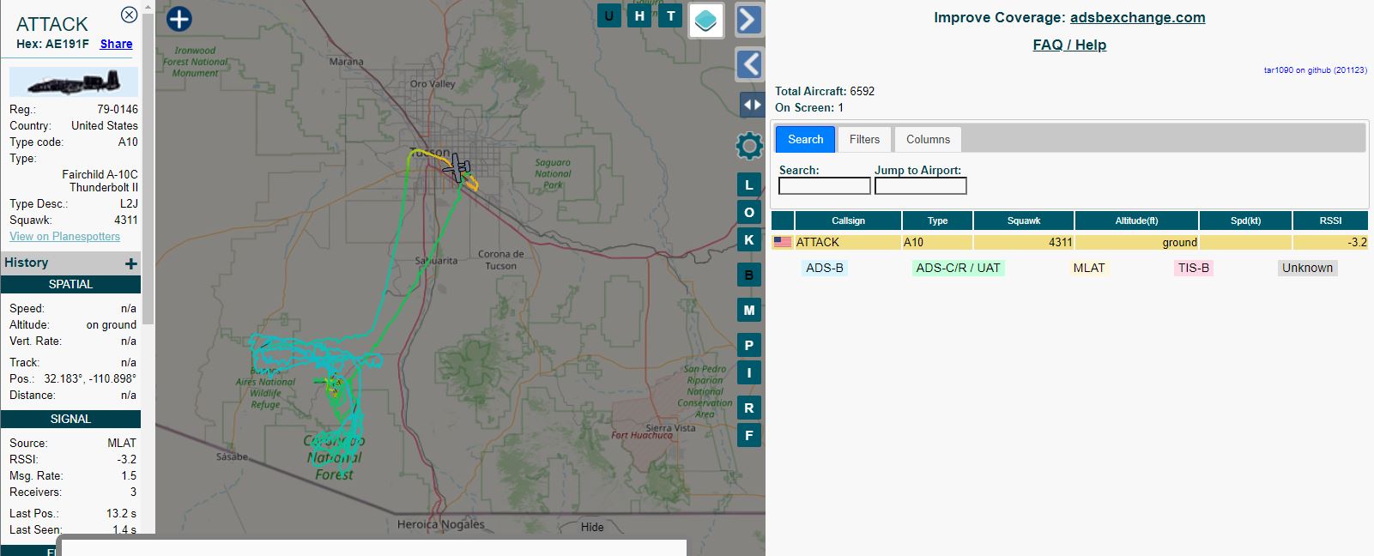Toggle the O map option button
Viewport: 1374px width, 556px height.
pyautogui.click(x=749, y=212)
